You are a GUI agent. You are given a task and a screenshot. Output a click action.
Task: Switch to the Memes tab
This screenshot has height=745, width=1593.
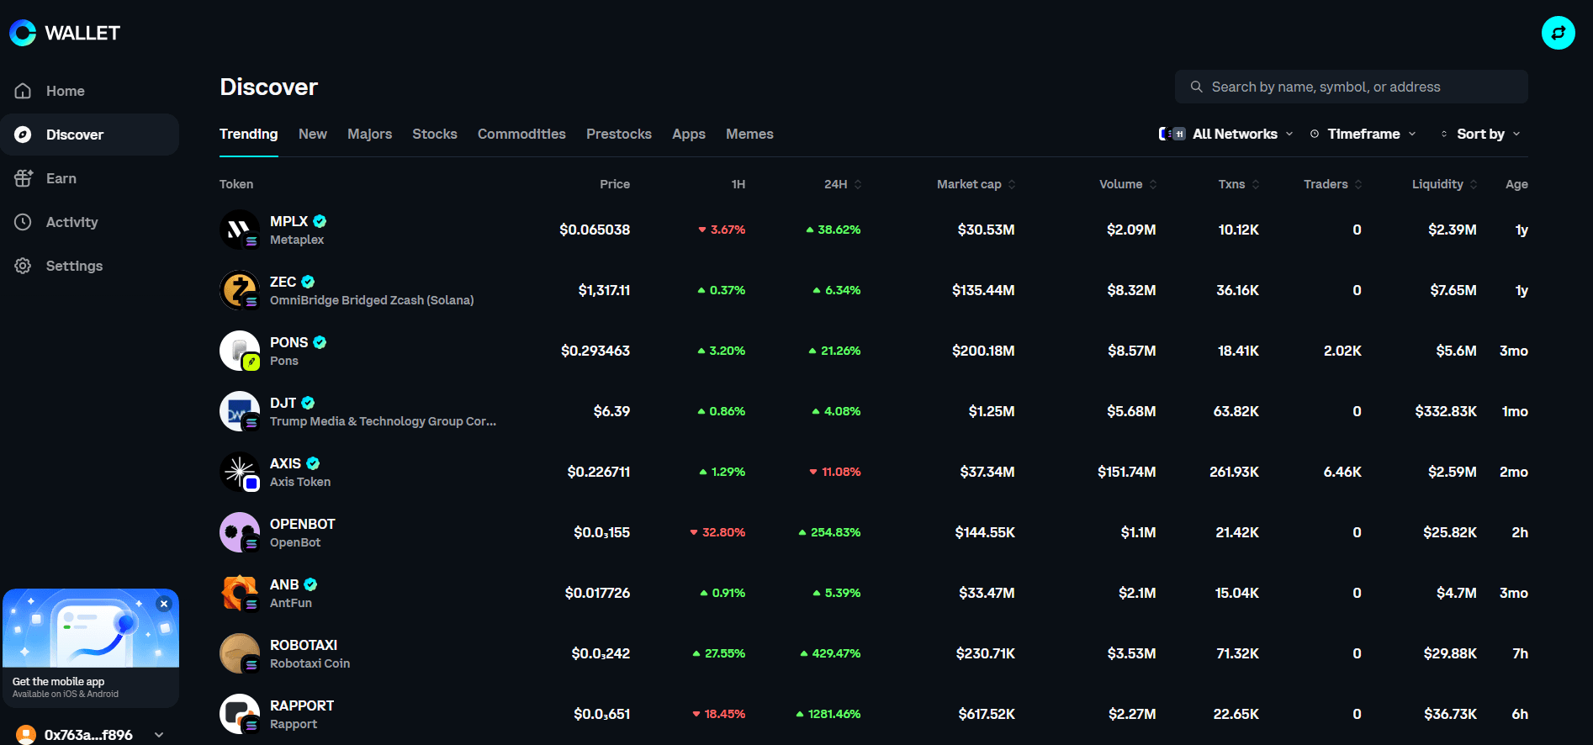coord(749,134)
